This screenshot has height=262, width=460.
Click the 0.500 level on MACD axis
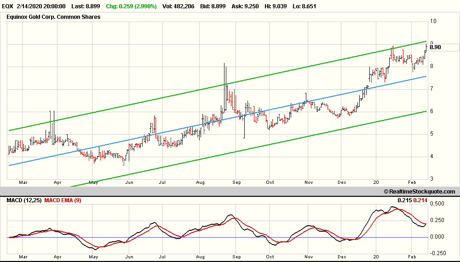click(437, 203)
